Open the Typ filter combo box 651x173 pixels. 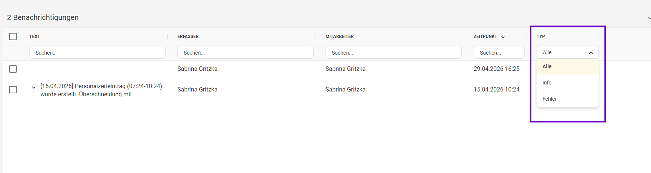coord(567,53)
